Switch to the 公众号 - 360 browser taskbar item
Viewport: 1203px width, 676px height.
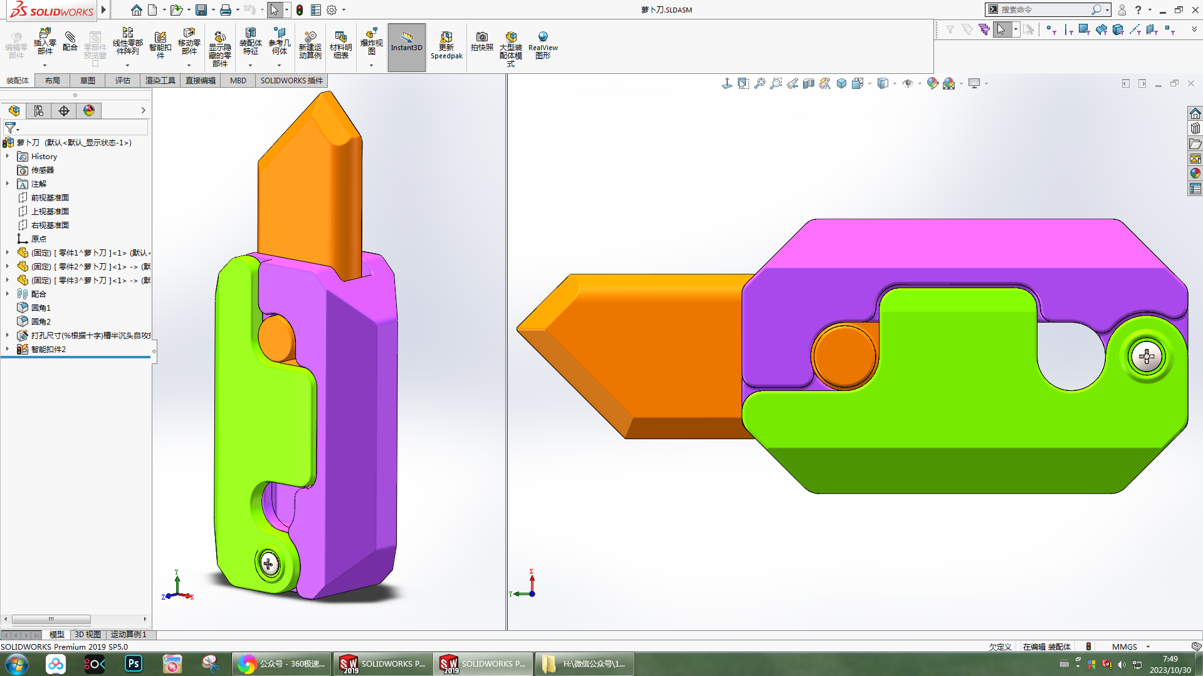pos(281,664)
